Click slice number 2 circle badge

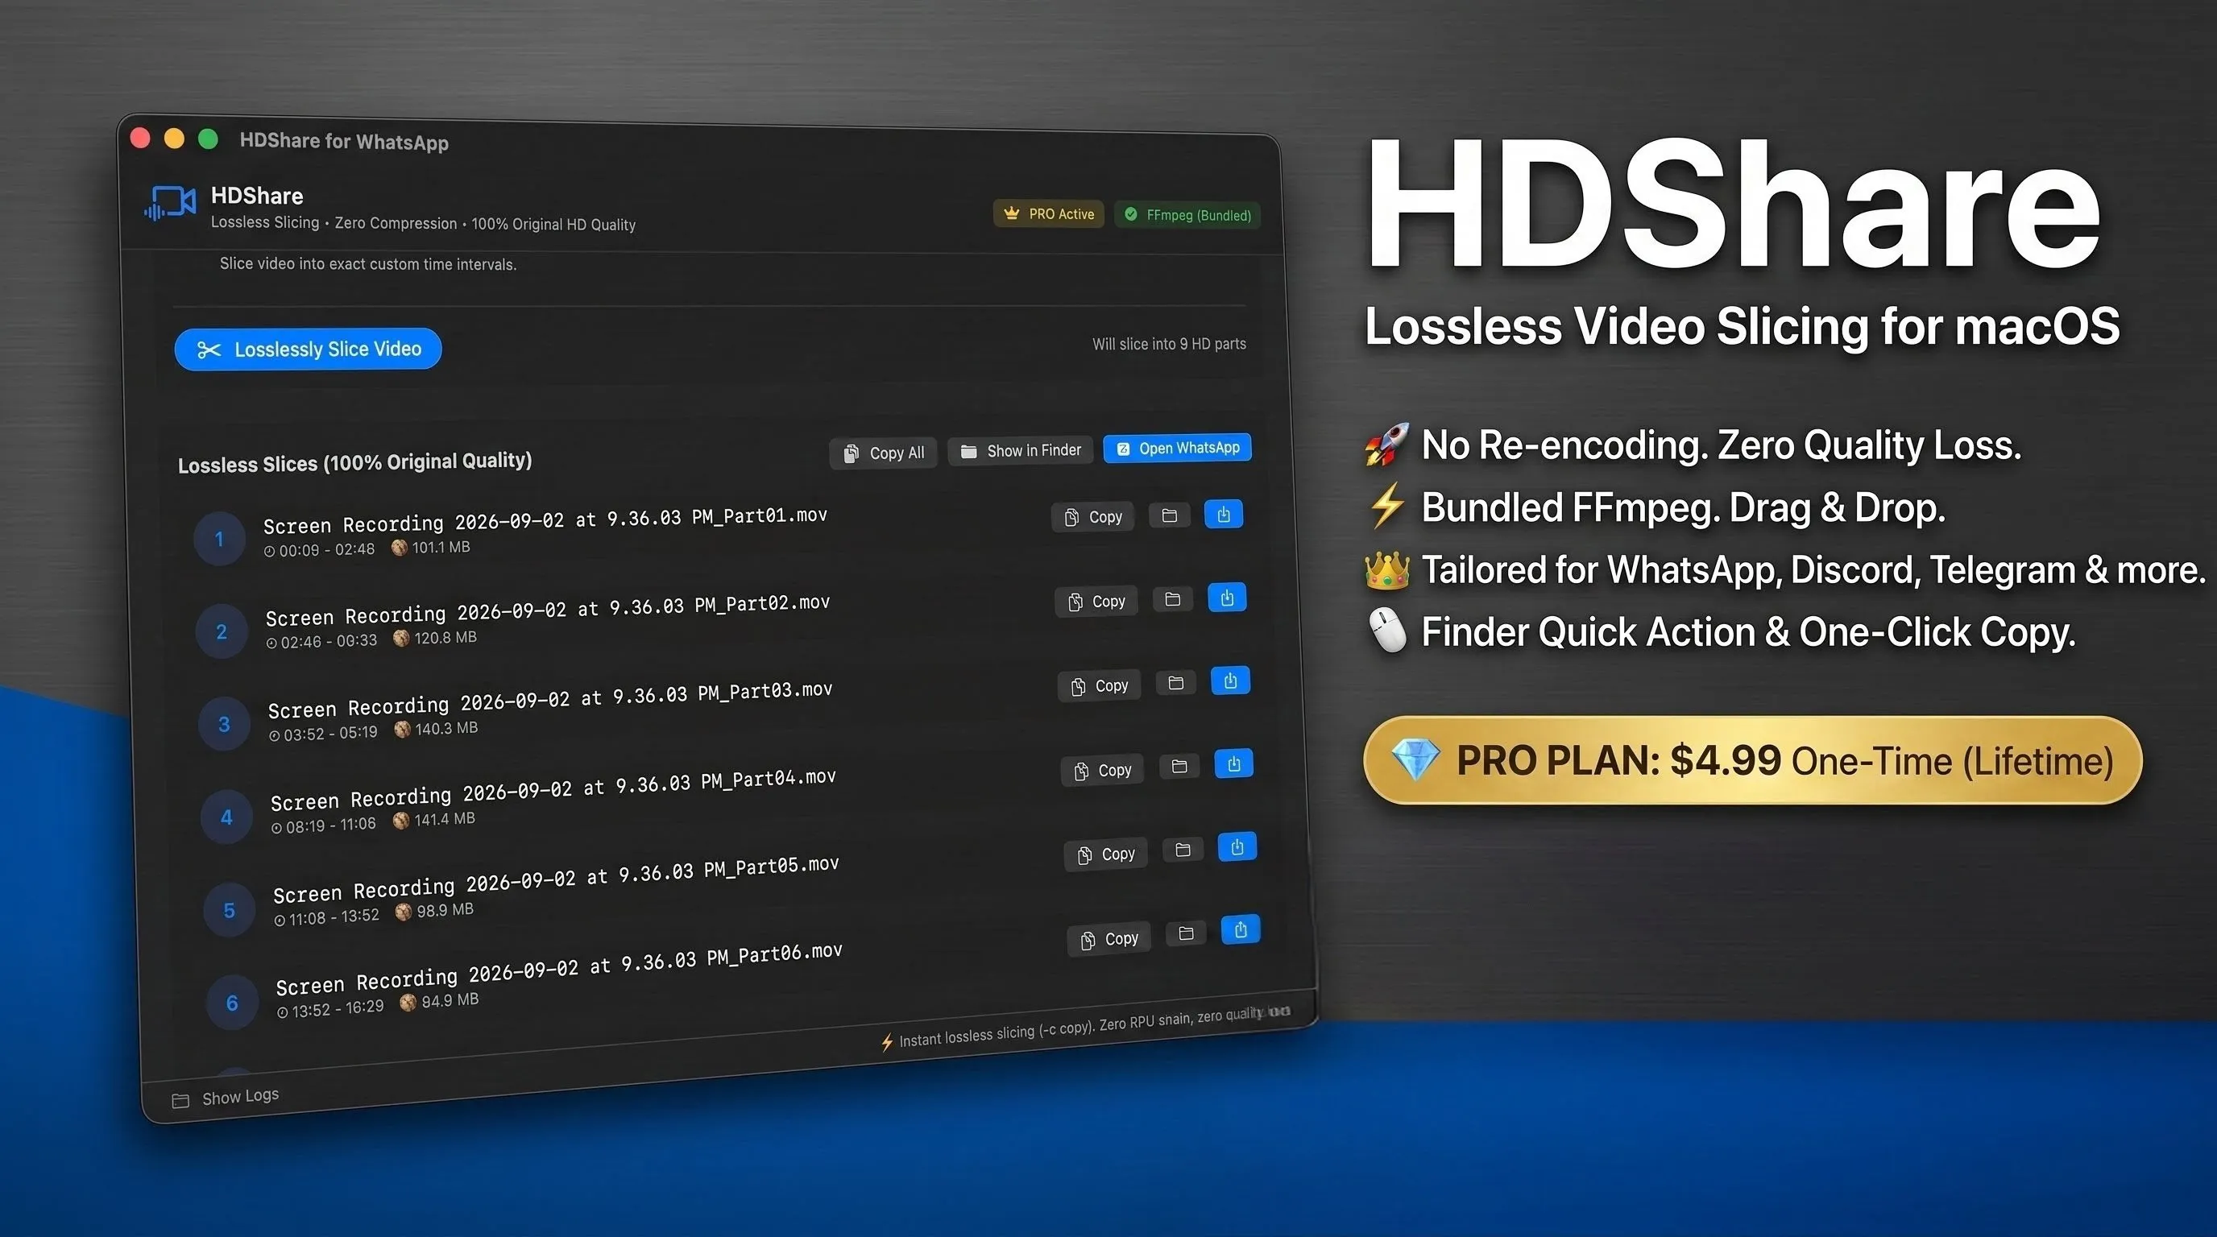222,631
